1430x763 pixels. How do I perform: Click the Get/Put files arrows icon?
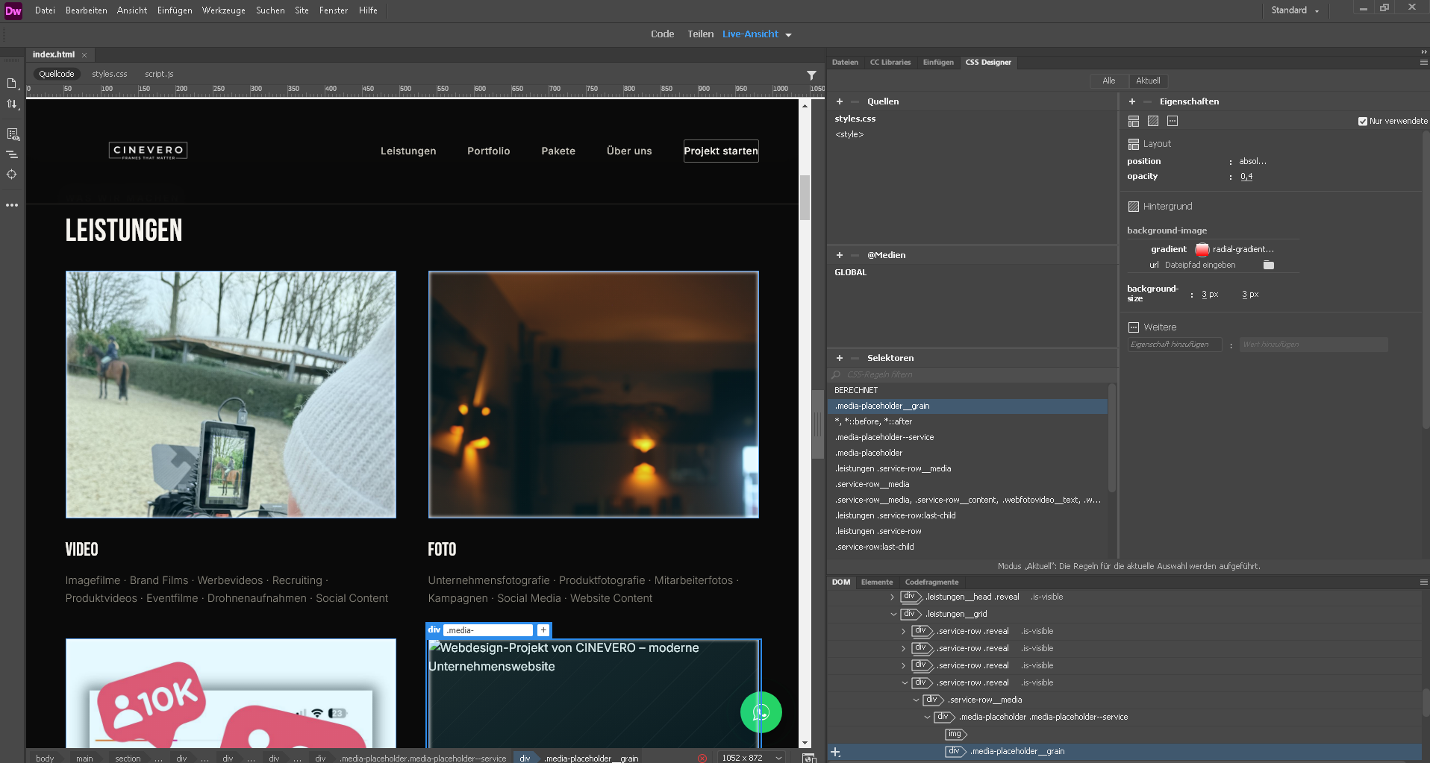(12, 104)
